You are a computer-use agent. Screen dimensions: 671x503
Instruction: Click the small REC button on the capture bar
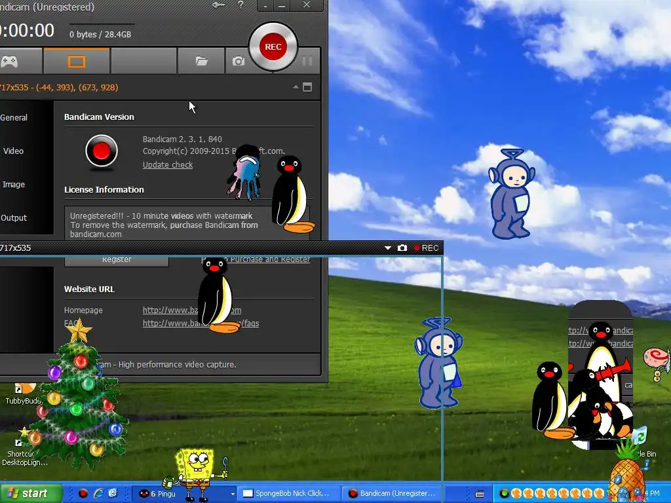426,248
